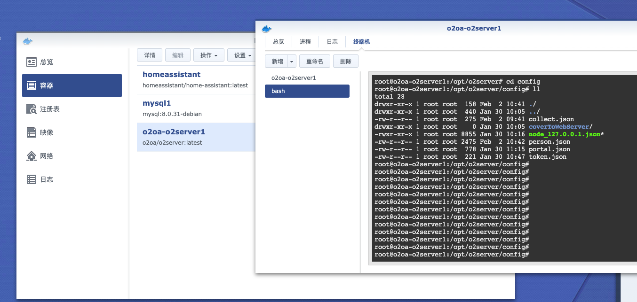Open the 网络 network sidebar icon

pyautogui.click(x=32, y=156)
